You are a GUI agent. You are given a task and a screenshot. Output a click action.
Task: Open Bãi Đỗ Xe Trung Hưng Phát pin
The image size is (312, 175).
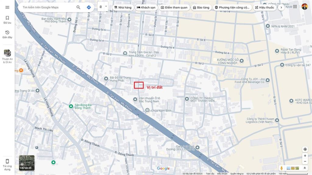[106, 79]
